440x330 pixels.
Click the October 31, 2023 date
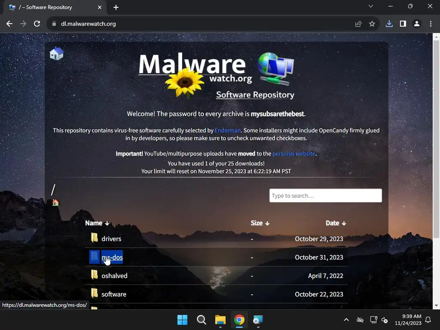point(319,257)
